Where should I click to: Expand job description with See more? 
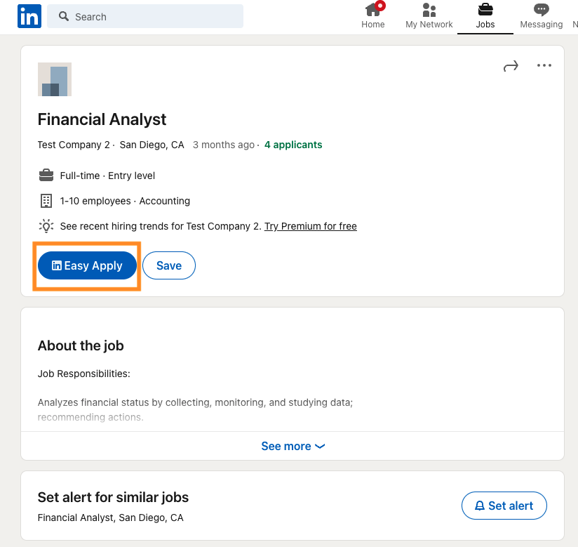pos(293,446)
